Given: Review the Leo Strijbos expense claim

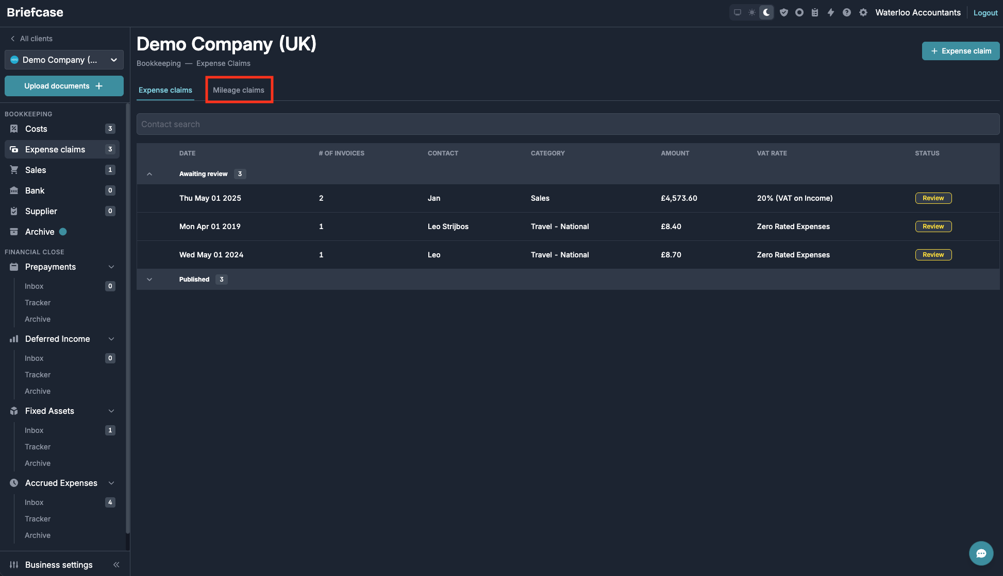Looking at the screenshot, I should 933,226.
